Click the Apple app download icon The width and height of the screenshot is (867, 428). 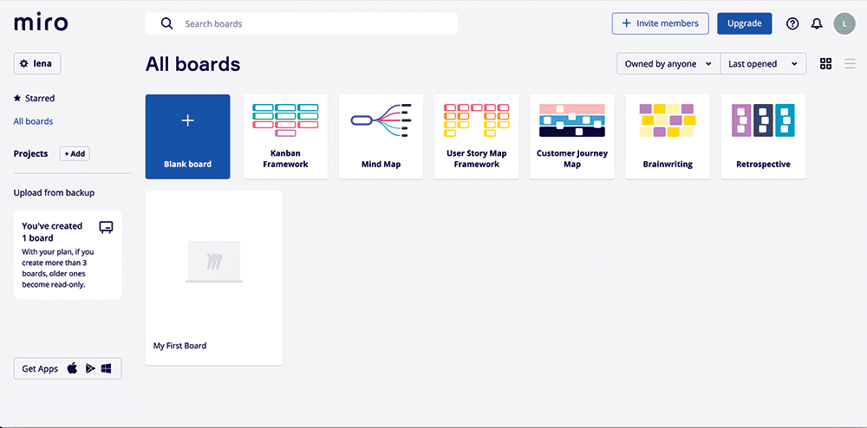click(x=72, y=368)
